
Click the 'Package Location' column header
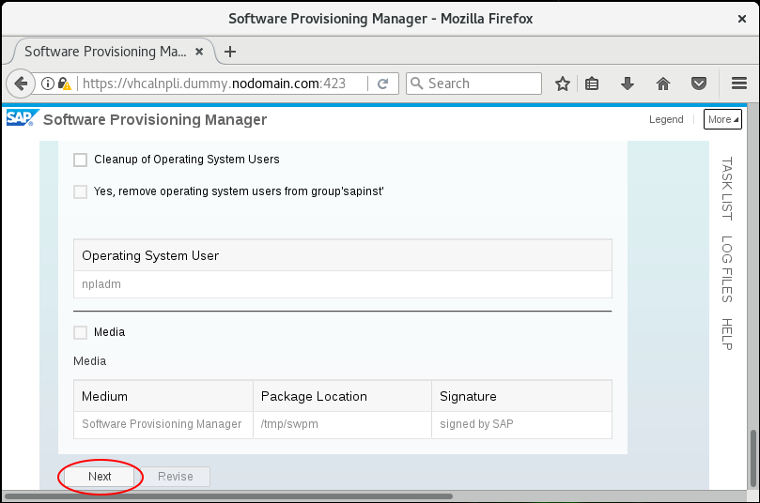342,396
